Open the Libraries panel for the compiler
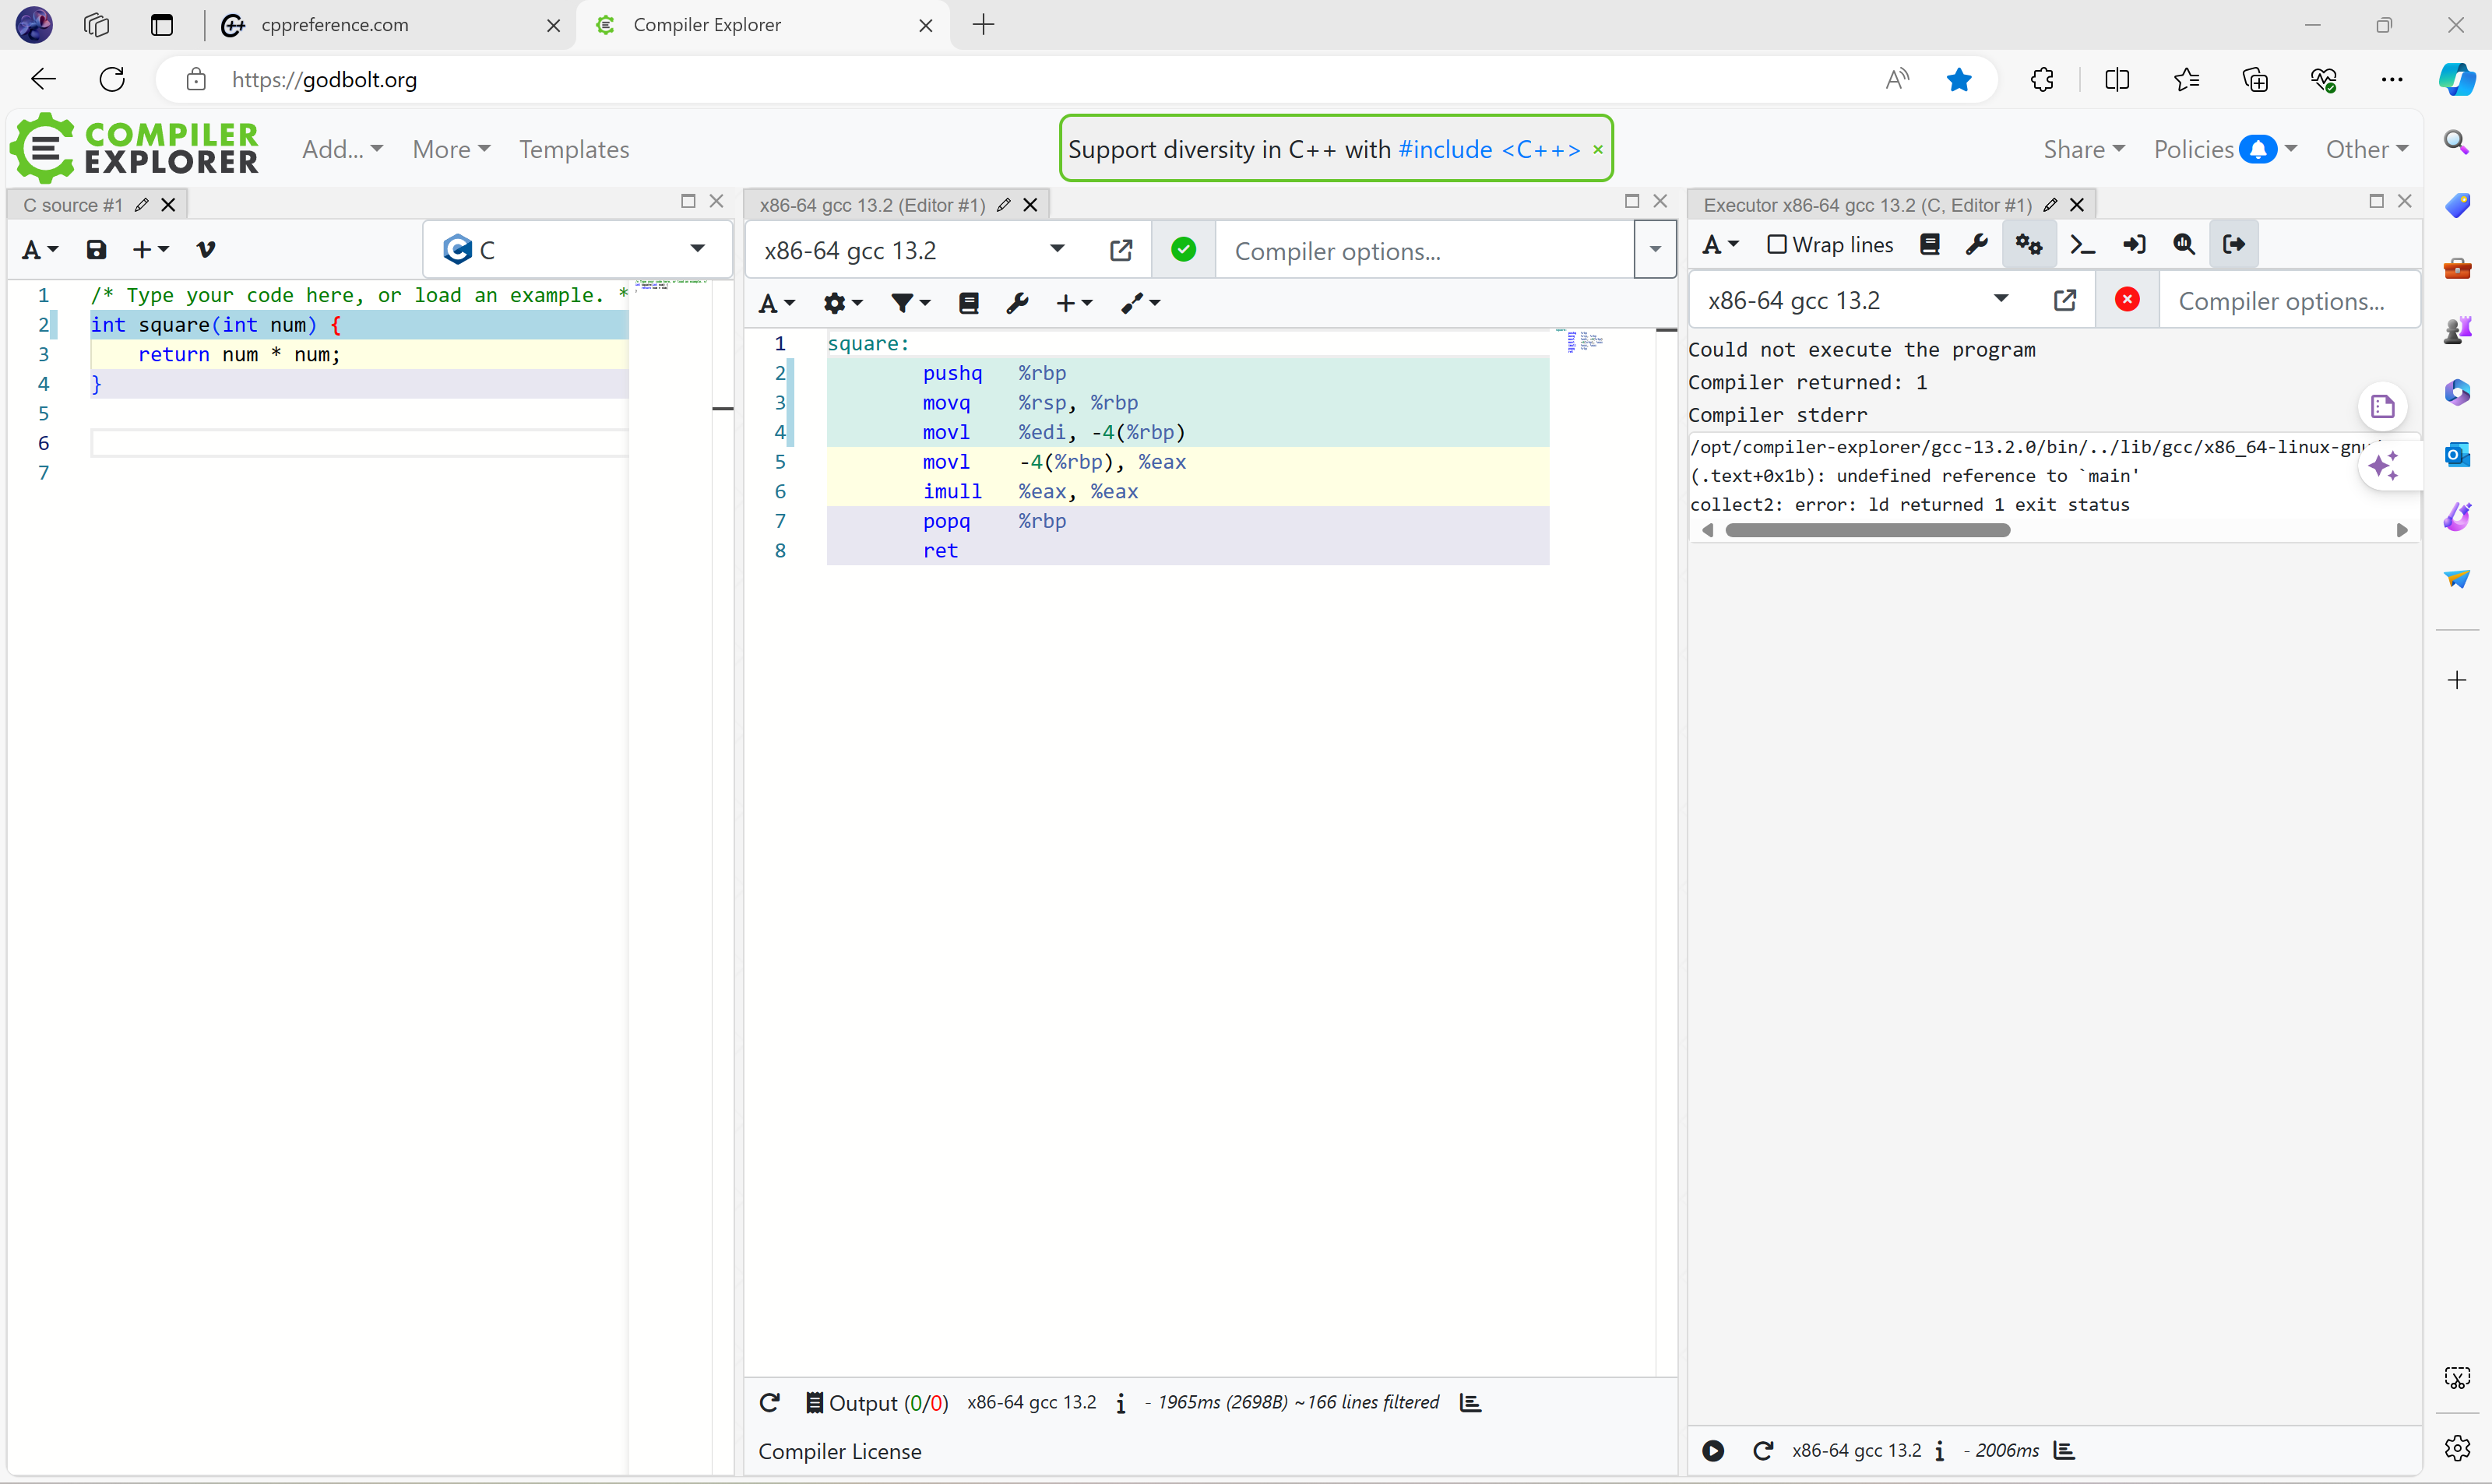 click(x=969, y=303)
